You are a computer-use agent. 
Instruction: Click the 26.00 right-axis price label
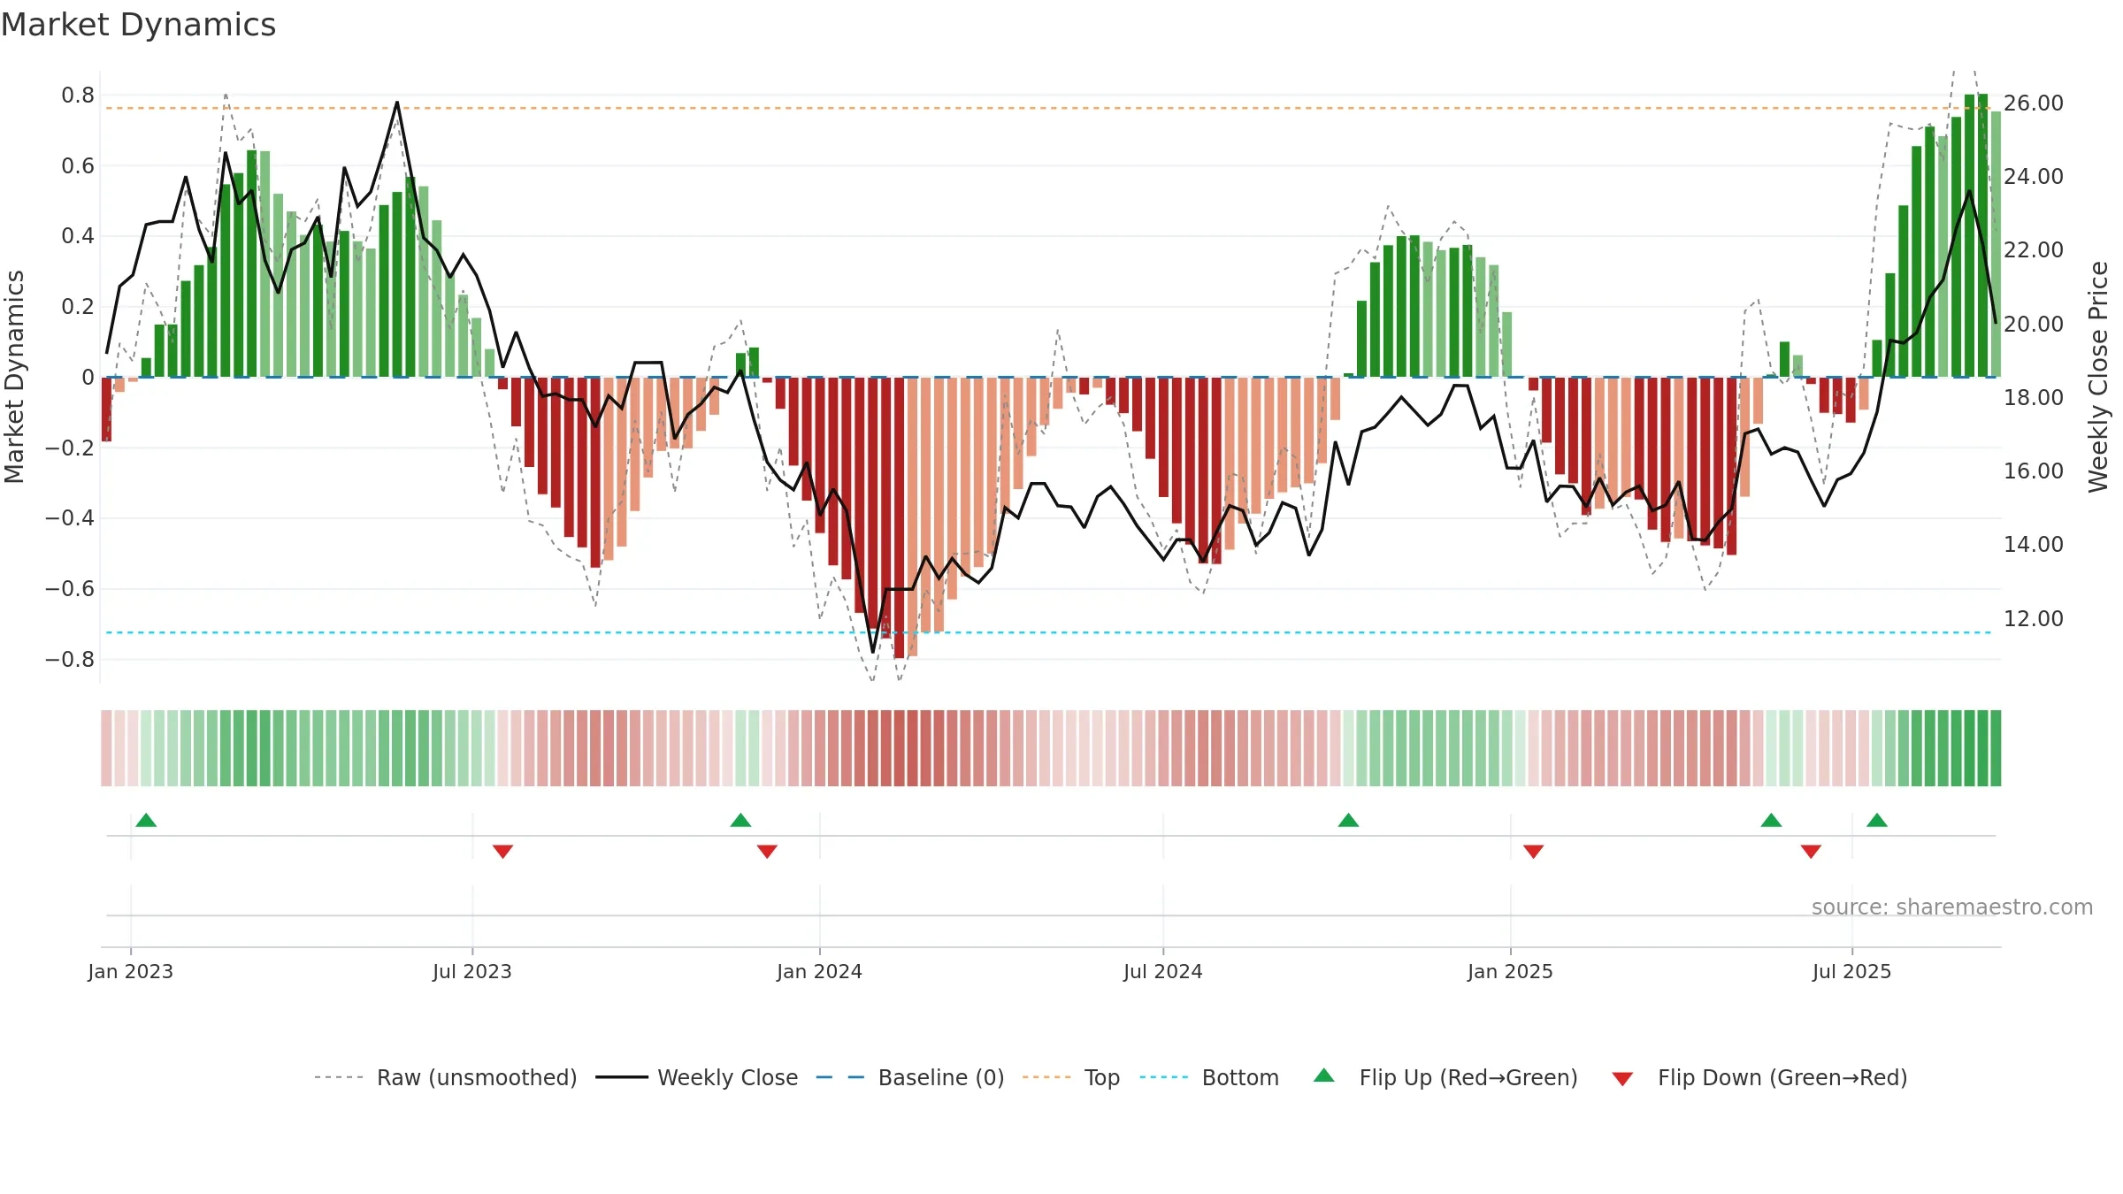coord(2034,103)
